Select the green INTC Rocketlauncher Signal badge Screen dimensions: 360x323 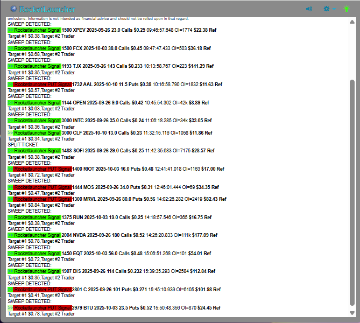pos(37,121)
